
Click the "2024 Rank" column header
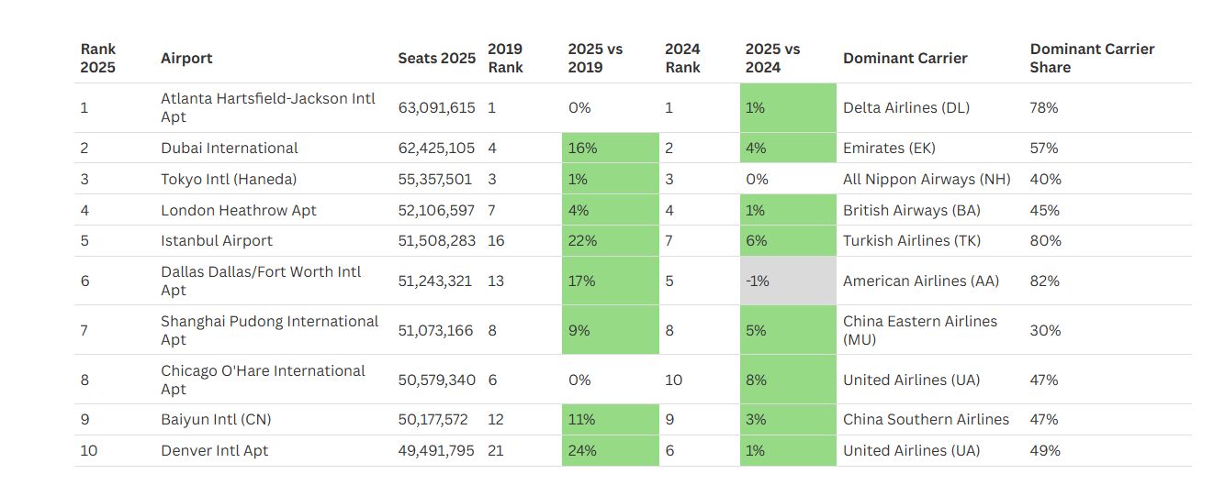coord(682,58)
